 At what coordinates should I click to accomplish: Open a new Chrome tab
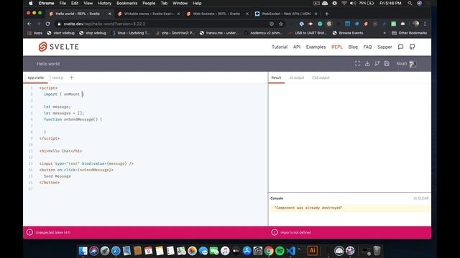coord(327,14)
